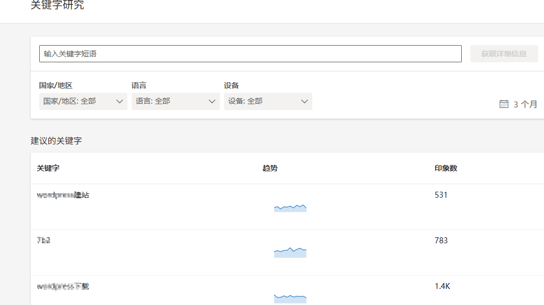Viewport: 544px width, 305px height.
Task: Click the 建议的关键字 section heading
Action: [56, 141]
